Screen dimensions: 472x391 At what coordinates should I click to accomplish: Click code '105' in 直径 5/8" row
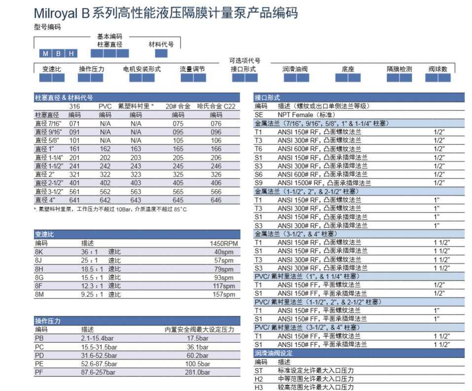[x=178, y=141]
